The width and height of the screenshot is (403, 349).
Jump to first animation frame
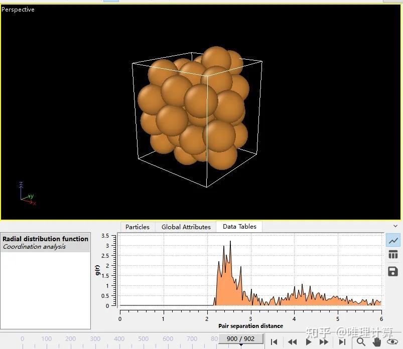click(x=274, y=341)
